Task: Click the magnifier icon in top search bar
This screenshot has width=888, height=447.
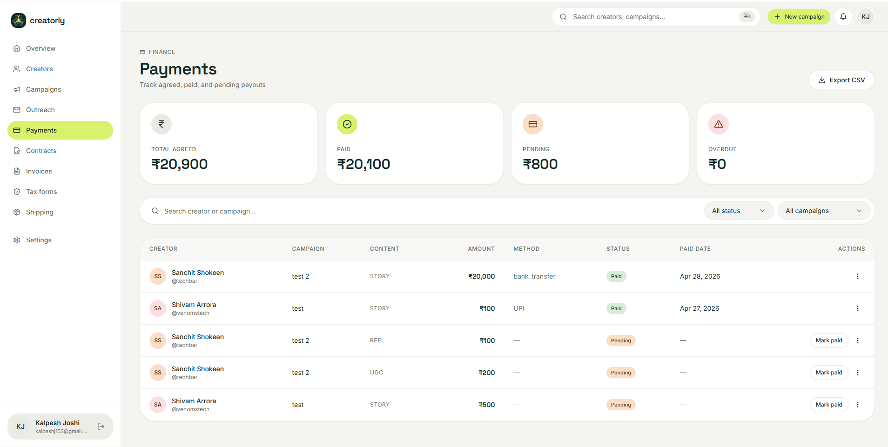Action: coord(563,17)
